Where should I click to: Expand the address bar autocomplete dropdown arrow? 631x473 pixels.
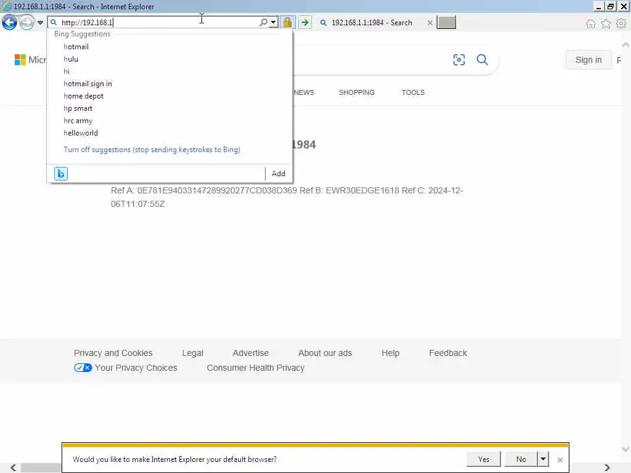273,23
